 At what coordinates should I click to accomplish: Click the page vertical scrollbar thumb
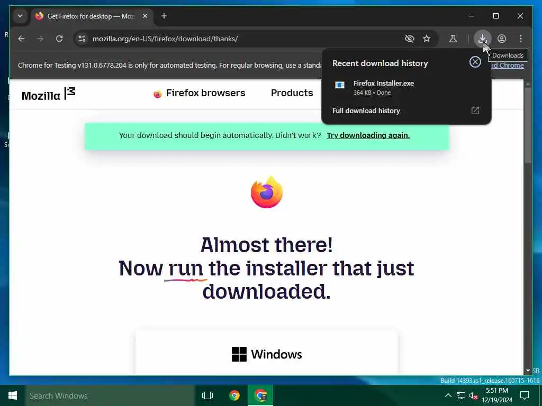528,124
